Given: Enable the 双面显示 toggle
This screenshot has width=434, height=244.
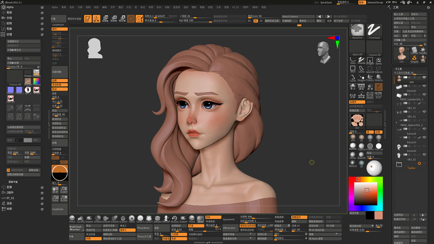Looking at the screenshot, I should pos(299,217).
